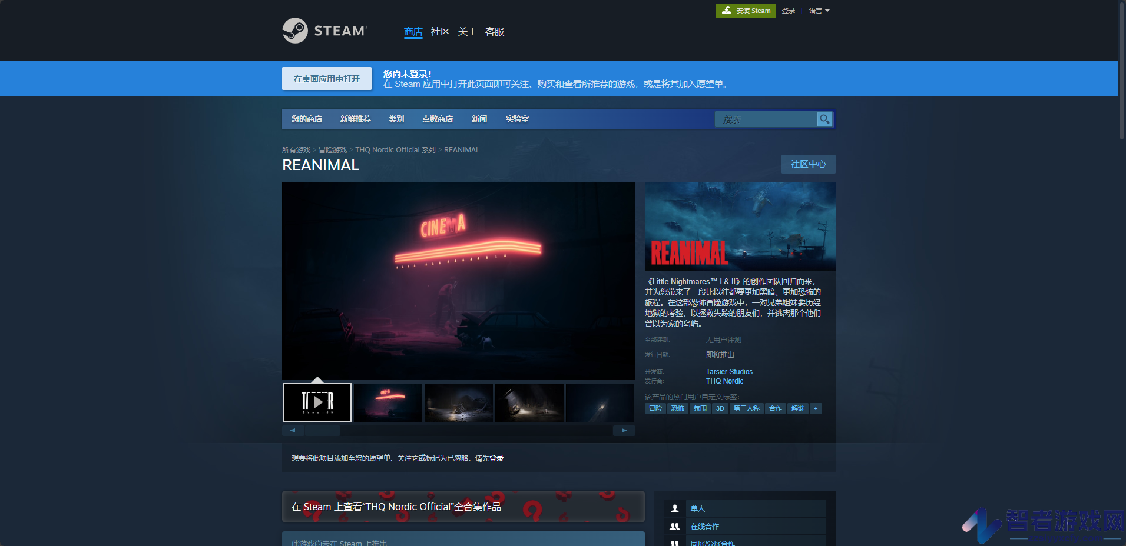The height and width of the screenshot is (546, 1126).
Task: Select the third screenshot thumbnail
Action: point(459,402)
